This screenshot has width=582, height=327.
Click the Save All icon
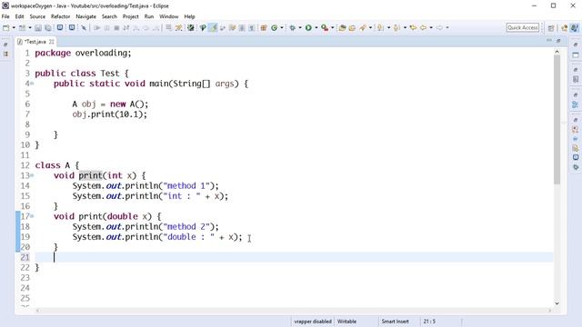coord(48,28)
